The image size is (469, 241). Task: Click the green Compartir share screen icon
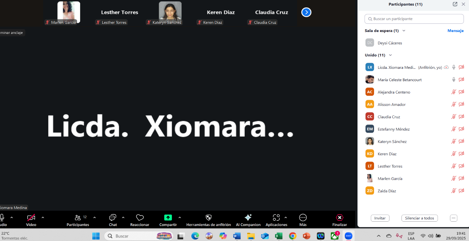click(x=168, y=218)
